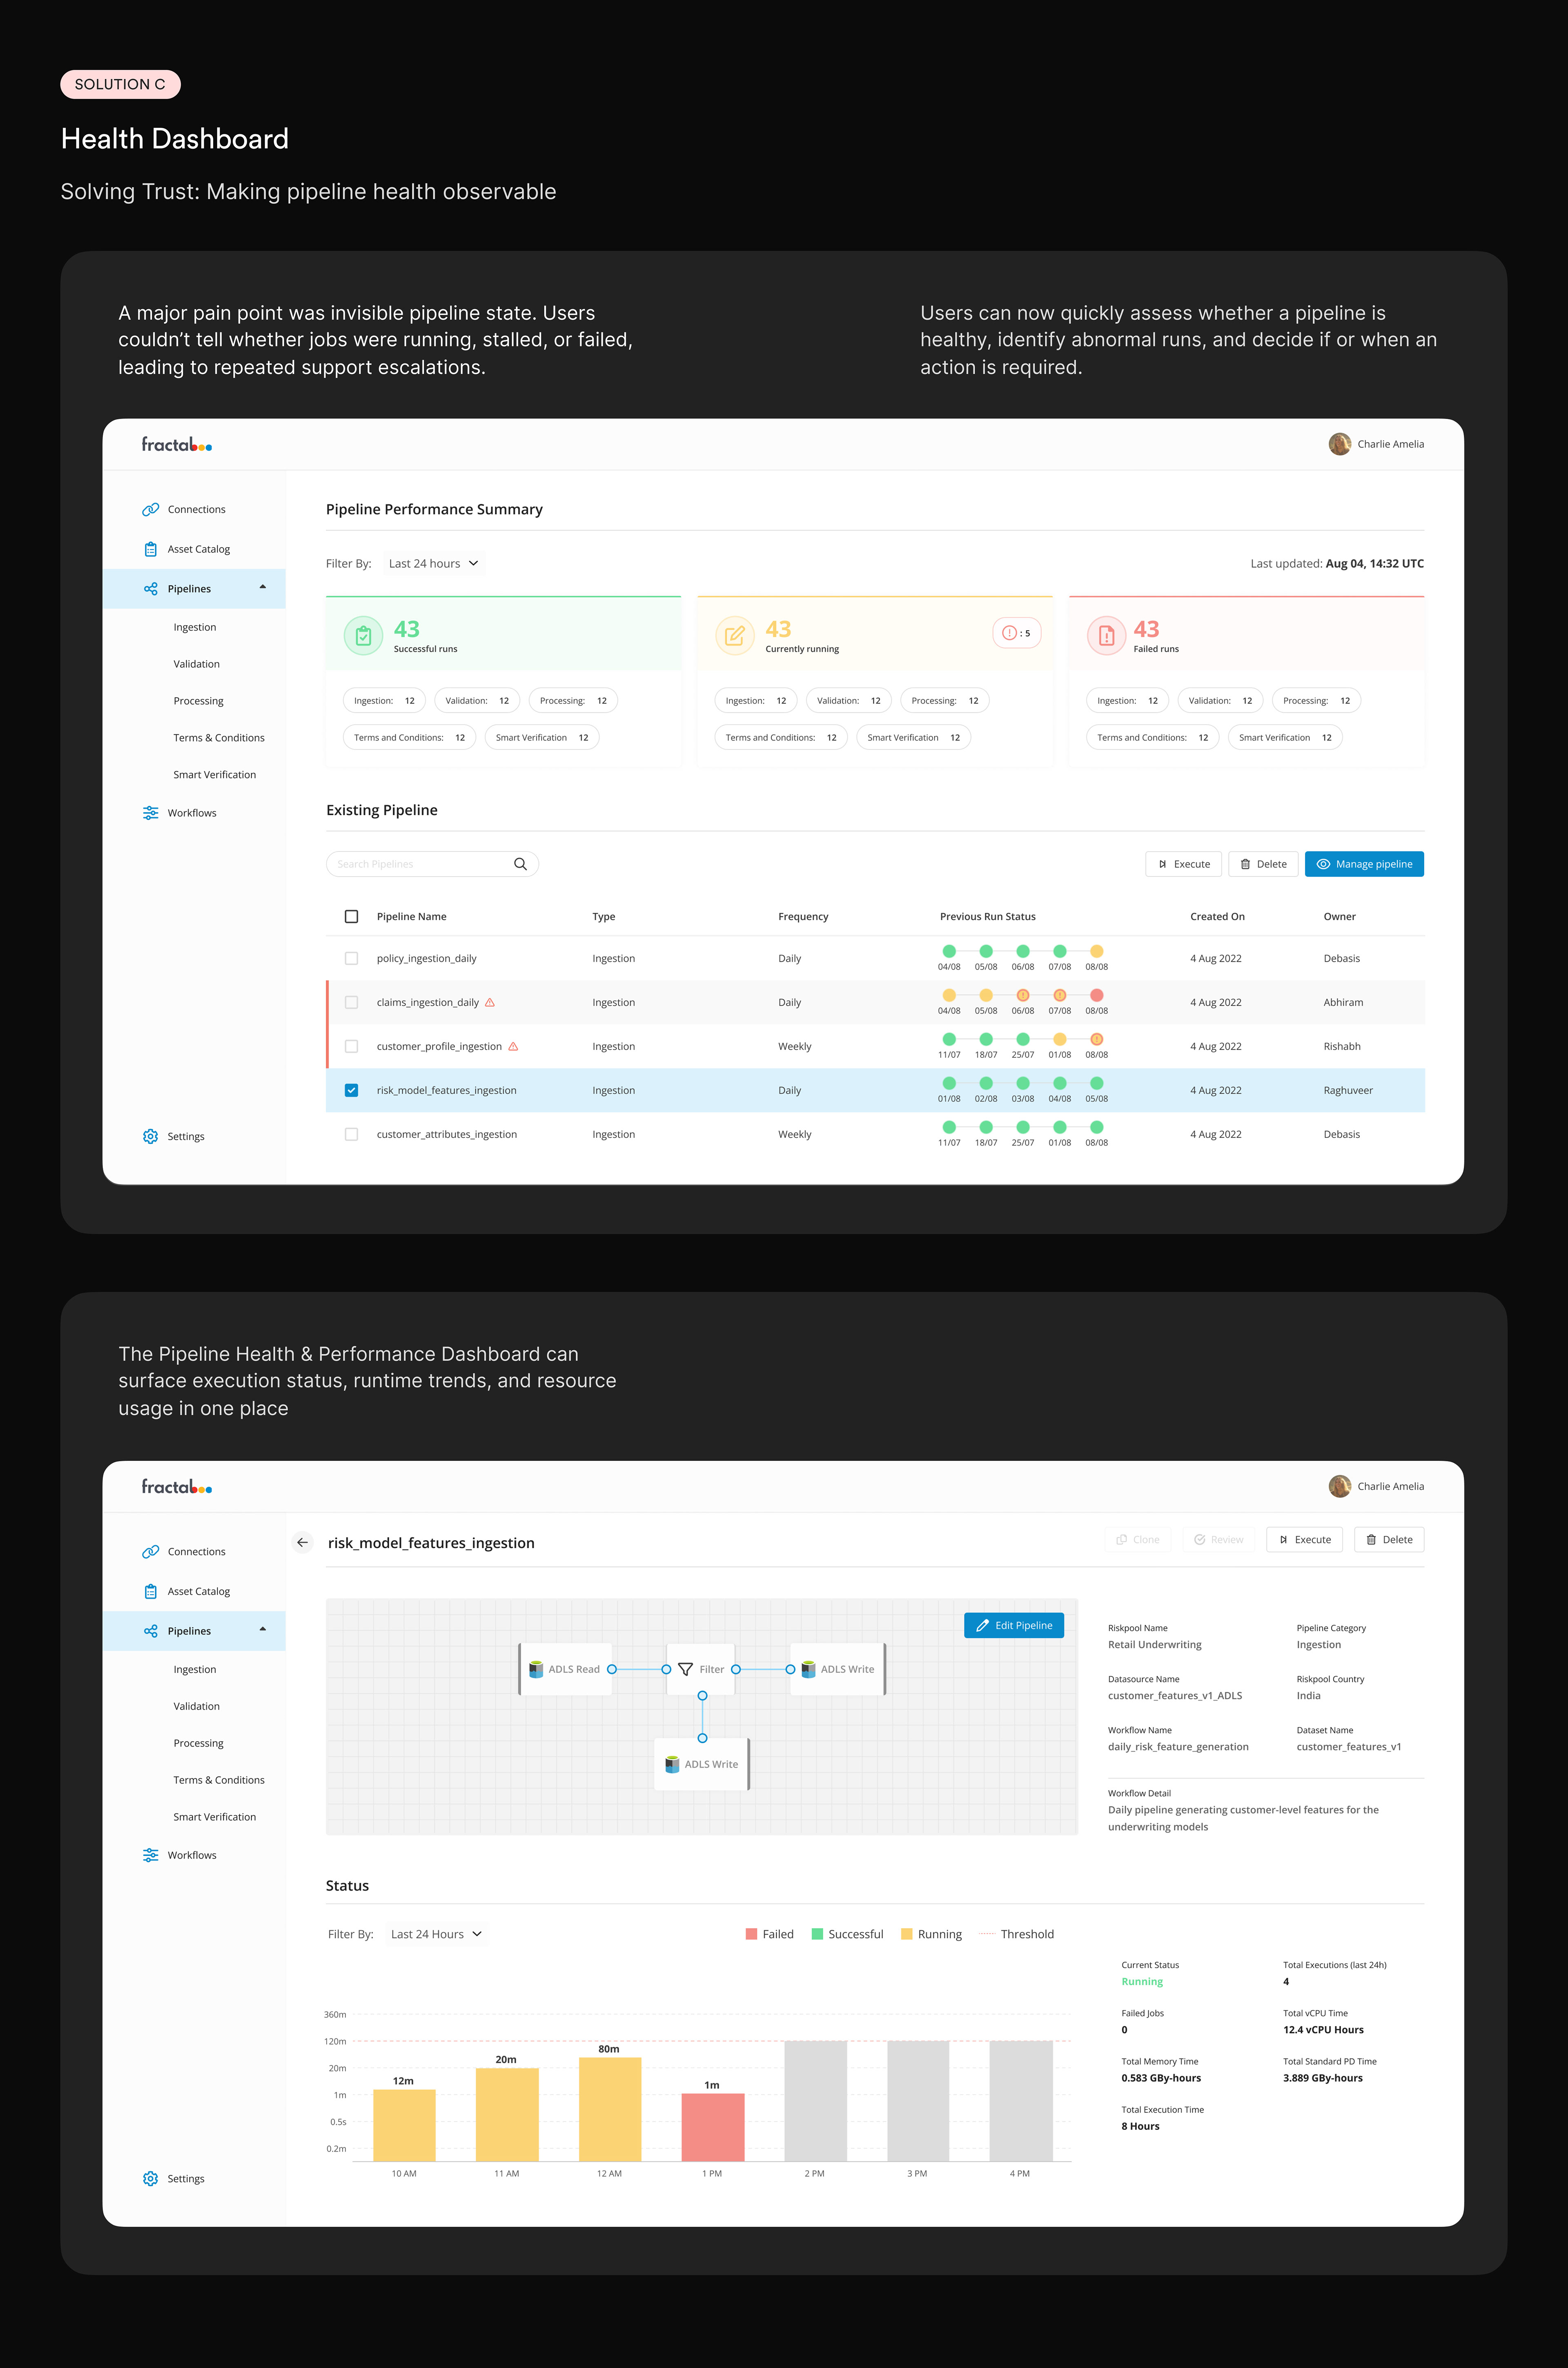Click the search magnifier icon in Search Pipelines
The width and height of the screenshot is (1568, 2368).
(520, 864)
